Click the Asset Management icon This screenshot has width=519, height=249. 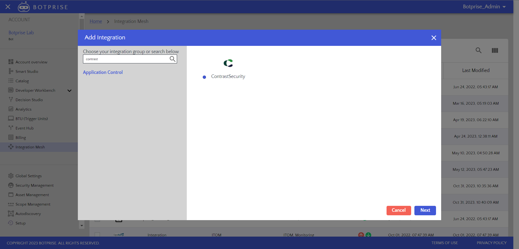[11, 195]
